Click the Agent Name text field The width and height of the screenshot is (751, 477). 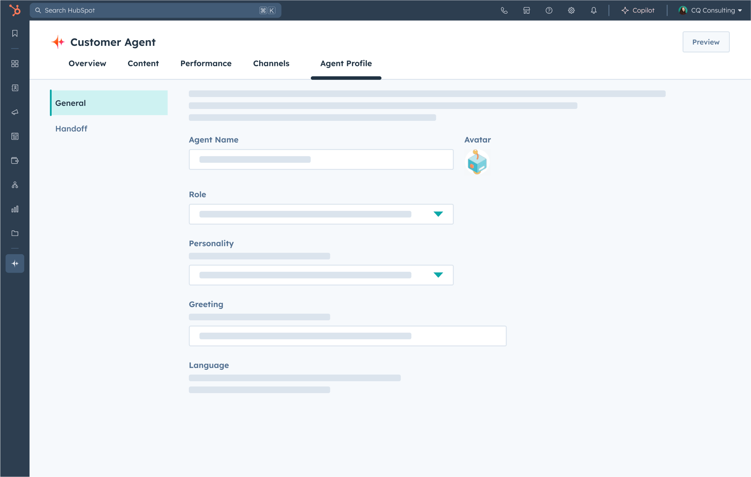point(321,159)
